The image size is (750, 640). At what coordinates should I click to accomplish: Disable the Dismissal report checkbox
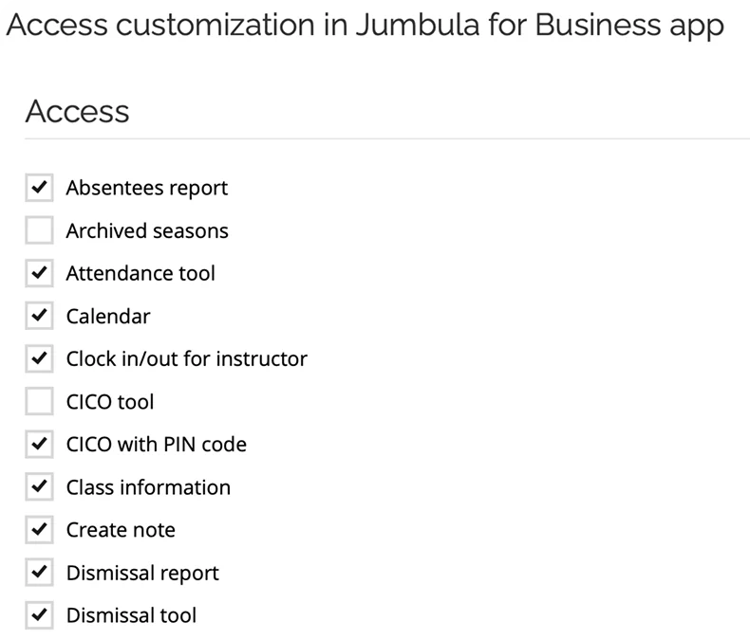point(39,573)
